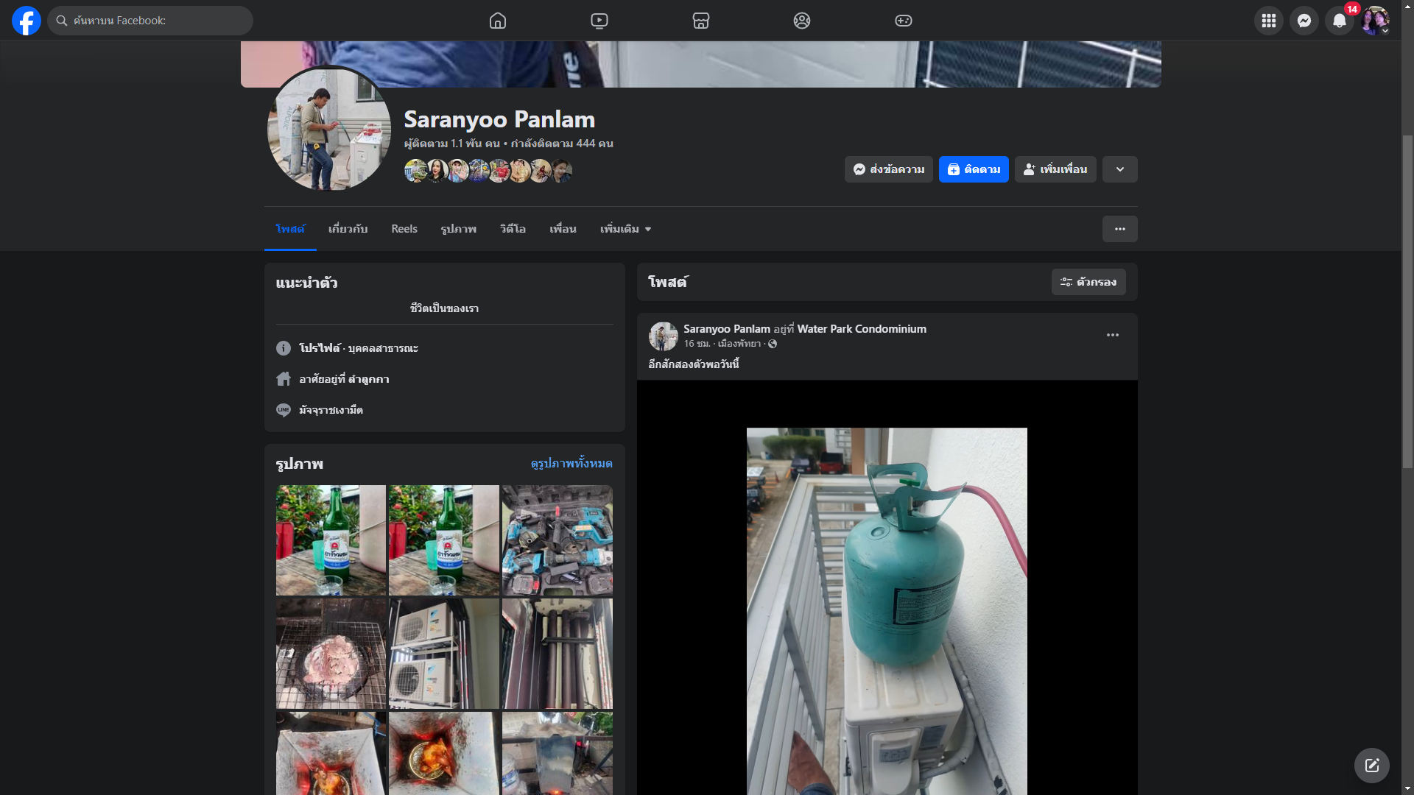This screenshot has width=1414, height=795.
Task: Open the apps grid menu icon
Action: 1268,21
